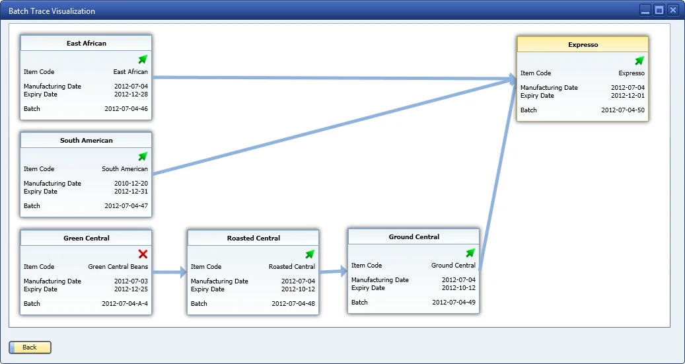This screenshot has width=685, height=364.
Task: Click the green arrow icon in Roasted Central card
Action: point(310,254)
